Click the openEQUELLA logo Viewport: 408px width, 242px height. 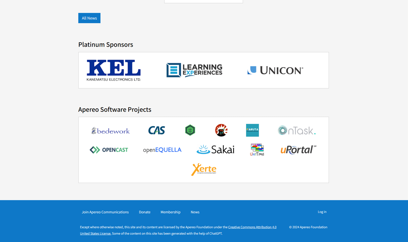[162, 150]
